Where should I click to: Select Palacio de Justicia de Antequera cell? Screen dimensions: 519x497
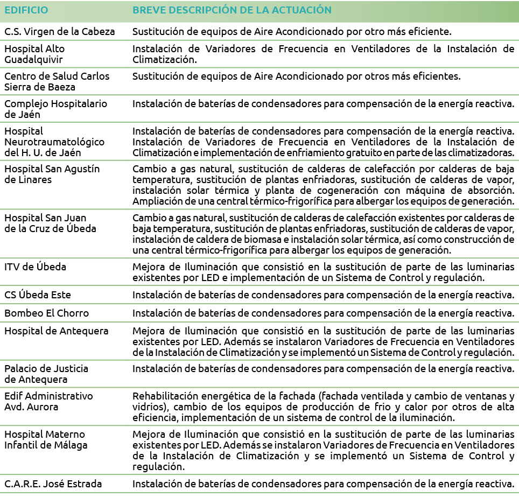(46, 374)
